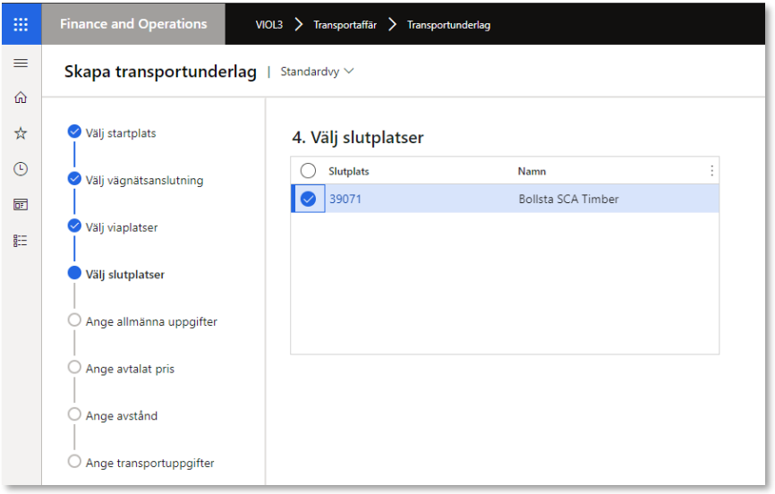
Task: Click heading 4. Välj slutplatser
Action: (x=358, y=138)
